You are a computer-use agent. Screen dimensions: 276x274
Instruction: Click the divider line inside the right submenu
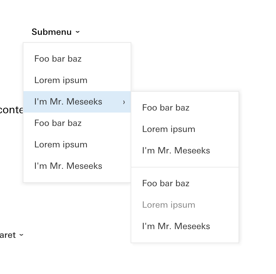[185, 166]
